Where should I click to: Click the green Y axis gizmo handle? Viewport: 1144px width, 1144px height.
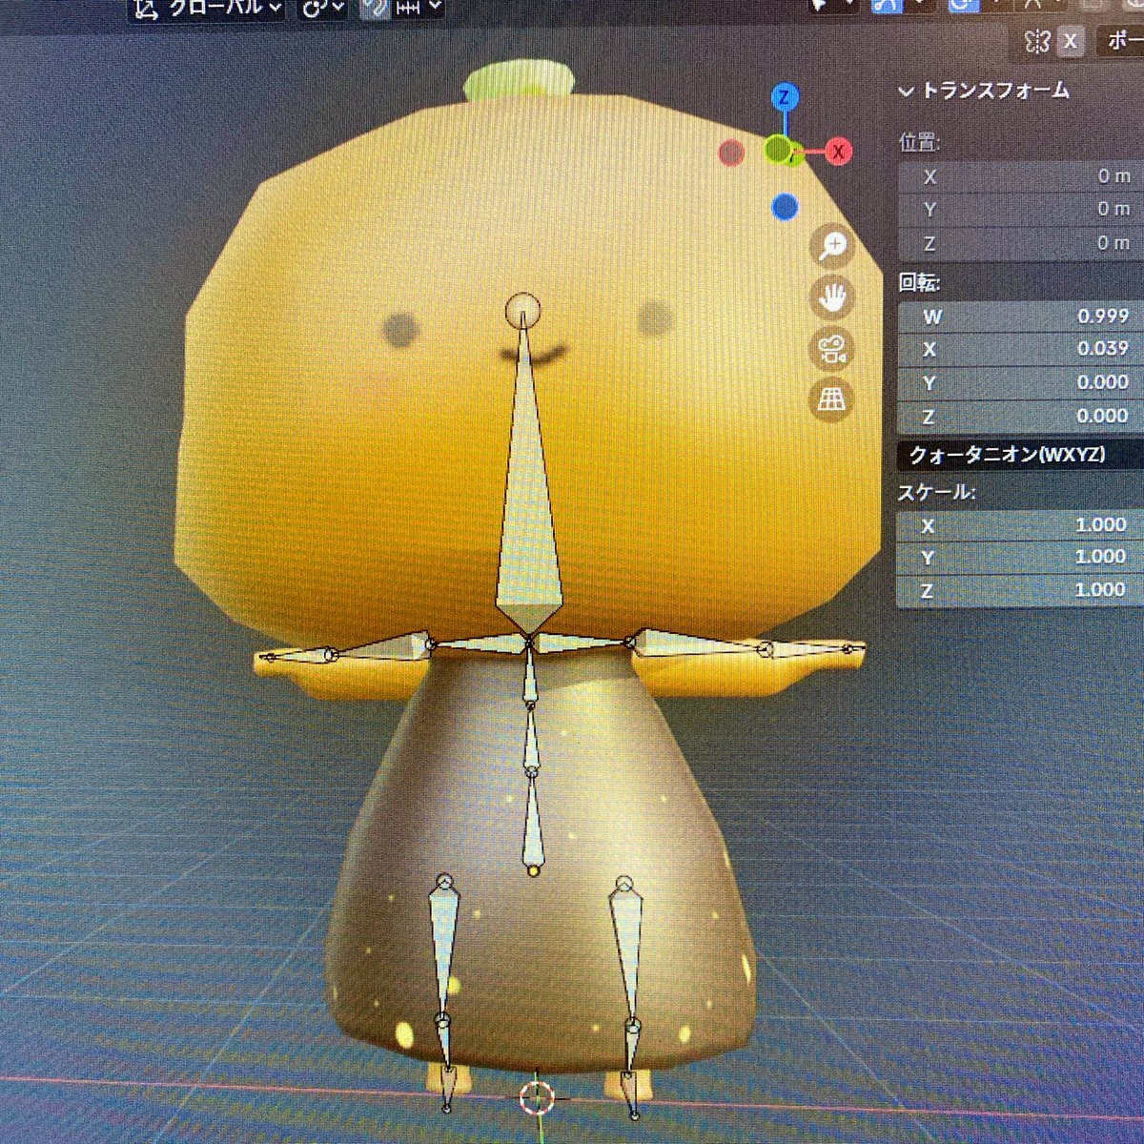click(779, 149)
